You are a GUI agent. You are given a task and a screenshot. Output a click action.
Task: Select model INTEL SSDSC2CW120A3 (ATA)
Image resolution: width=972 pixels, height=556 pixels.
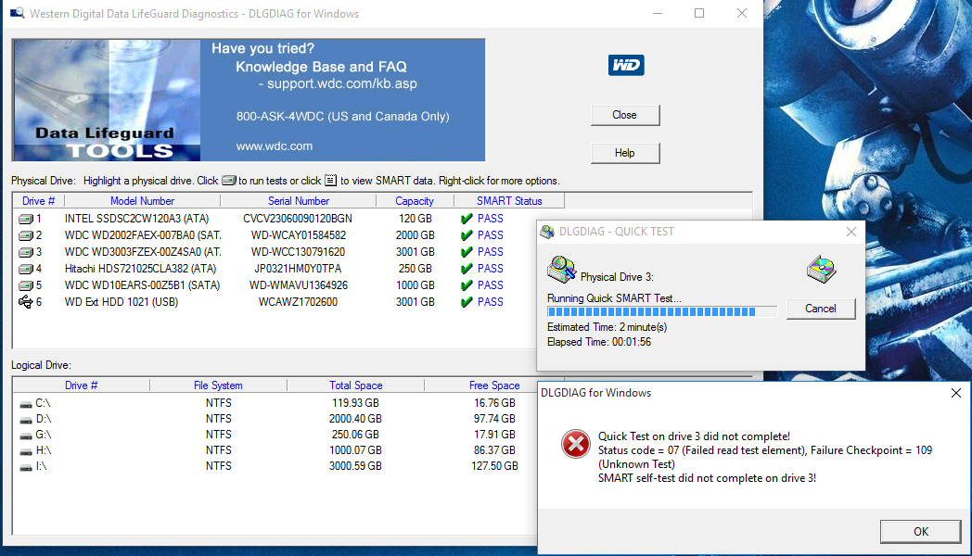(x=136, y=219)
